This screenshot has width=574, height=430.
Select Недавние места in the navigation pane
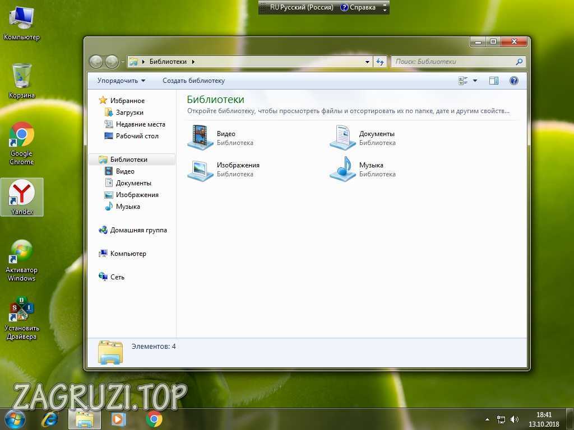coord(141,124)
